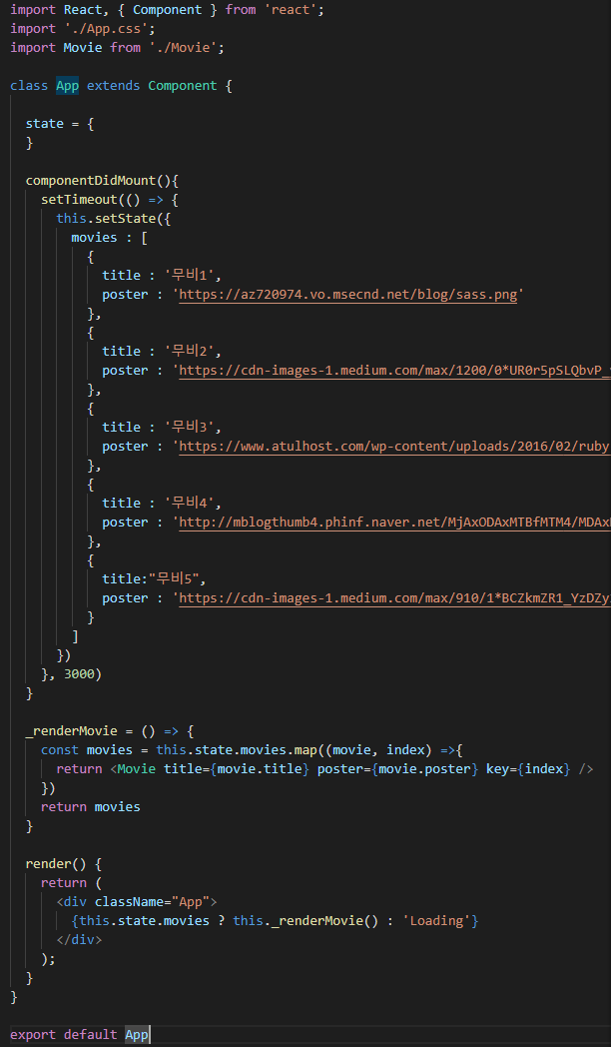The width and height of the screenshot is (611, 1047).
Task: Open the naver.net mblogthumb4 poster URL
Action: pyautogui.click(x=395, y=523)
